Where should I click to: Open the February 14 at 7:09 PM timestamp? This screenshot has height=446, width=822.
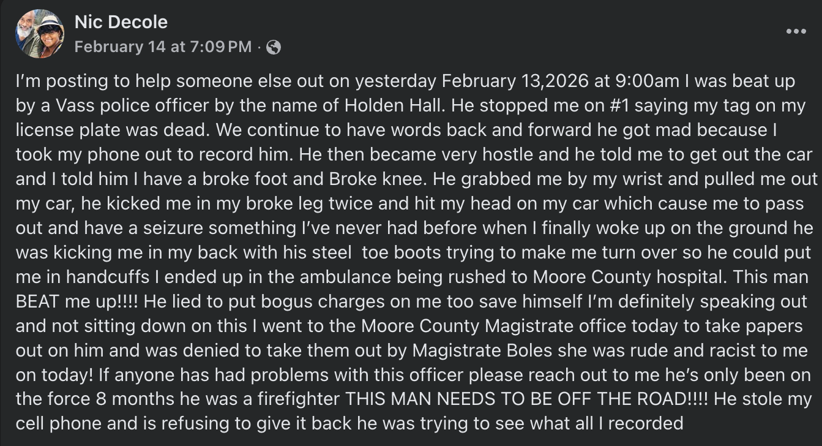(163, 47)
